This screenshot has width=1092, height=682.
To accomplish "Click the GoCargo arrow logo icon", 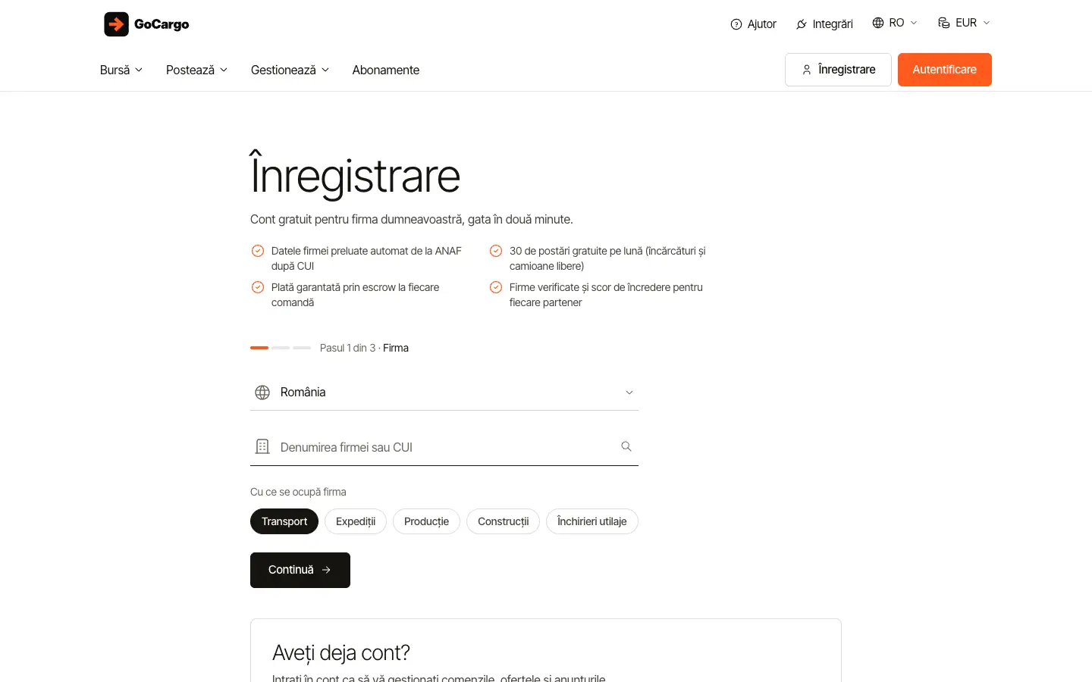I will [x=116, y=24].
